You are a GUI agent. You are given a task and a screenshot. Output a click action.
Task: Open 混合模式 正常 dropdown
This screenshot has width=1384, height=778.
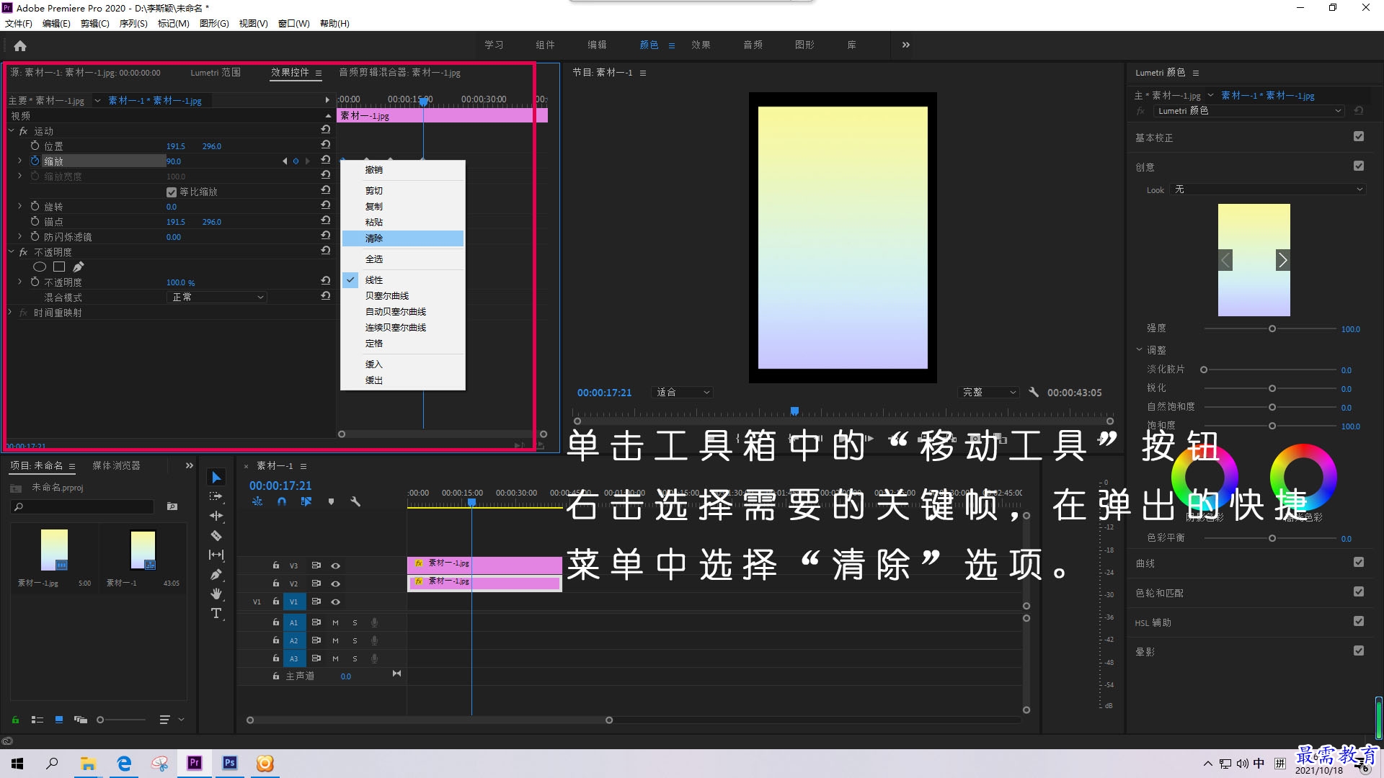[217, 297]
